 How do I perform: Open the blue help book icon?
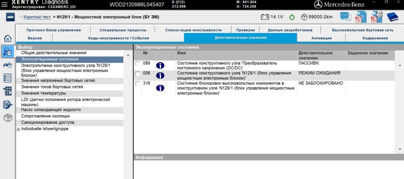[393, 17]
